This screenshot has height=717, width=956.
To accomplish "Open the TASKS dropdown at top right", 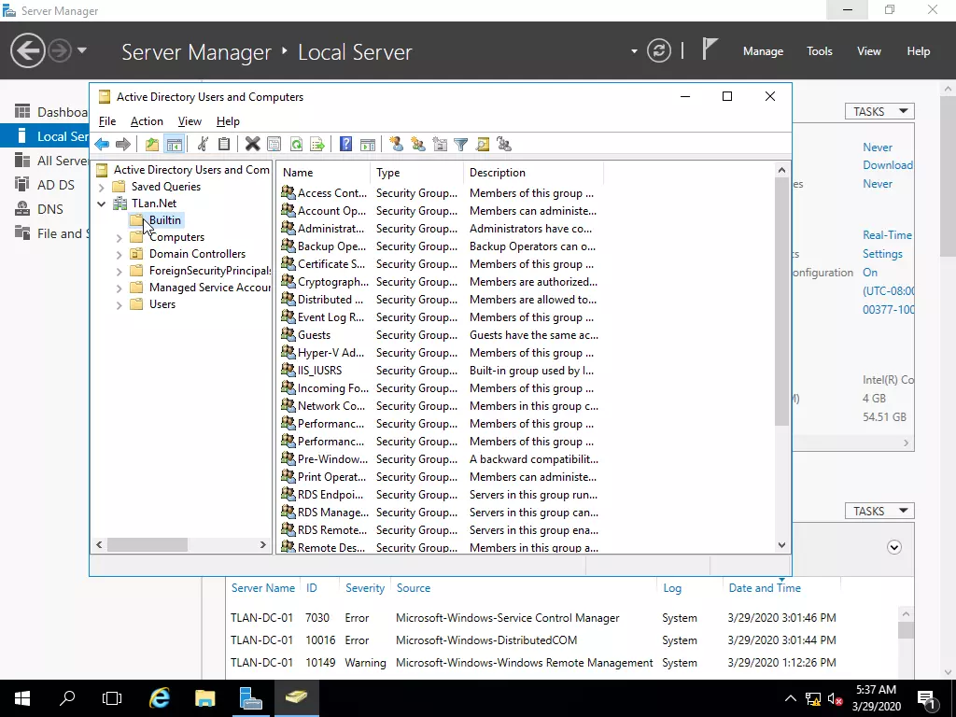I will pyautogui.click(x=879, y=111).
